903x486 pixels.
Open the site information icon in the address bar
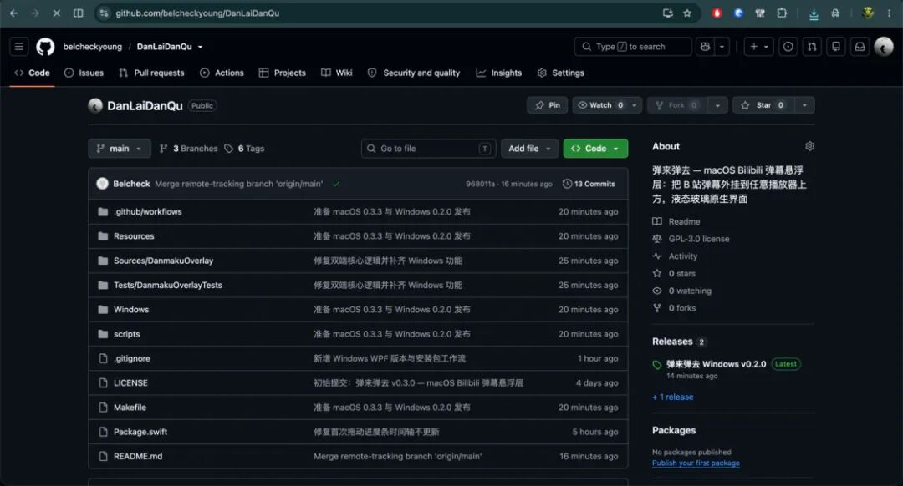pos(104,13)
